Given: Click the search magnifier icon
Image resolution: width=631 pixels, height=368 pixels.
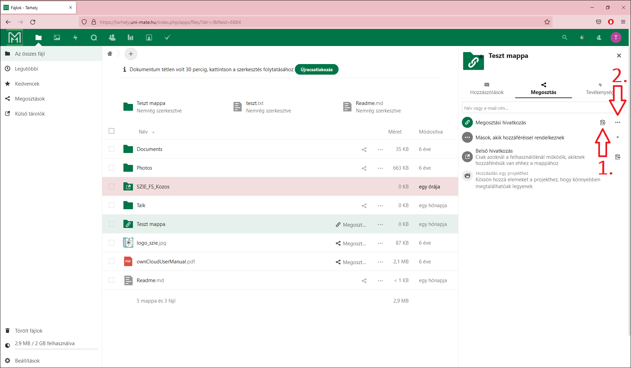Looking at the screenshot, I should pos(565,37).
